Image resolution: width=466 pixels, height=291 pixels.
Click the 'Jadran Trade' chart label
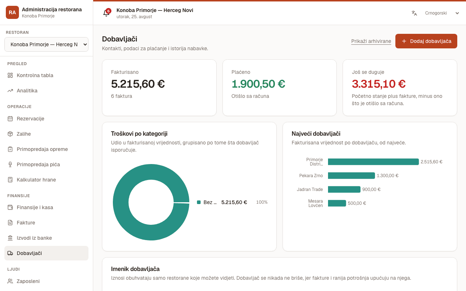(310, 190)
